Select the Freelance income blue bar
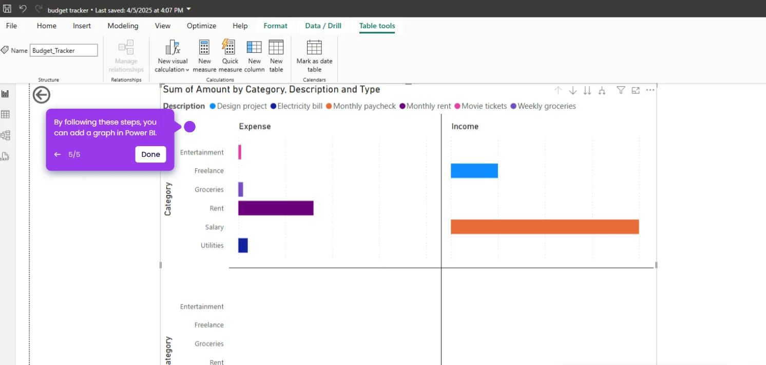766x365 pixels. [474, 171]
